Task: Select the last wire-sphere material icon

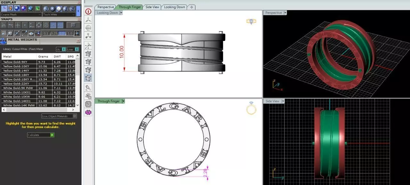Action: tap(72, 9)
